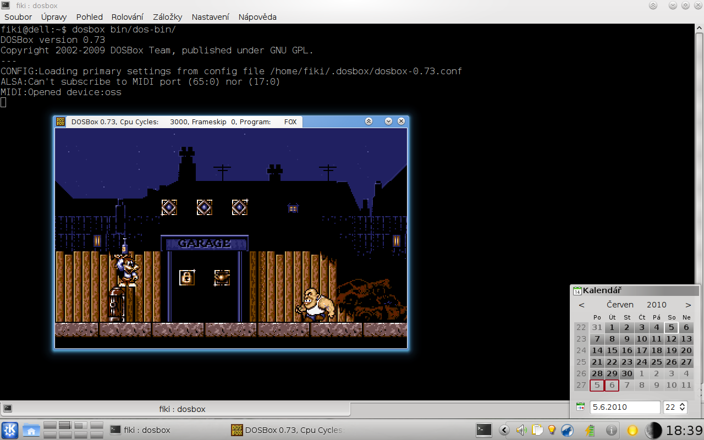This screenshot has height=440, width=704.
Task: Open the KDE application launcher menu
Action: click(10, 430)
